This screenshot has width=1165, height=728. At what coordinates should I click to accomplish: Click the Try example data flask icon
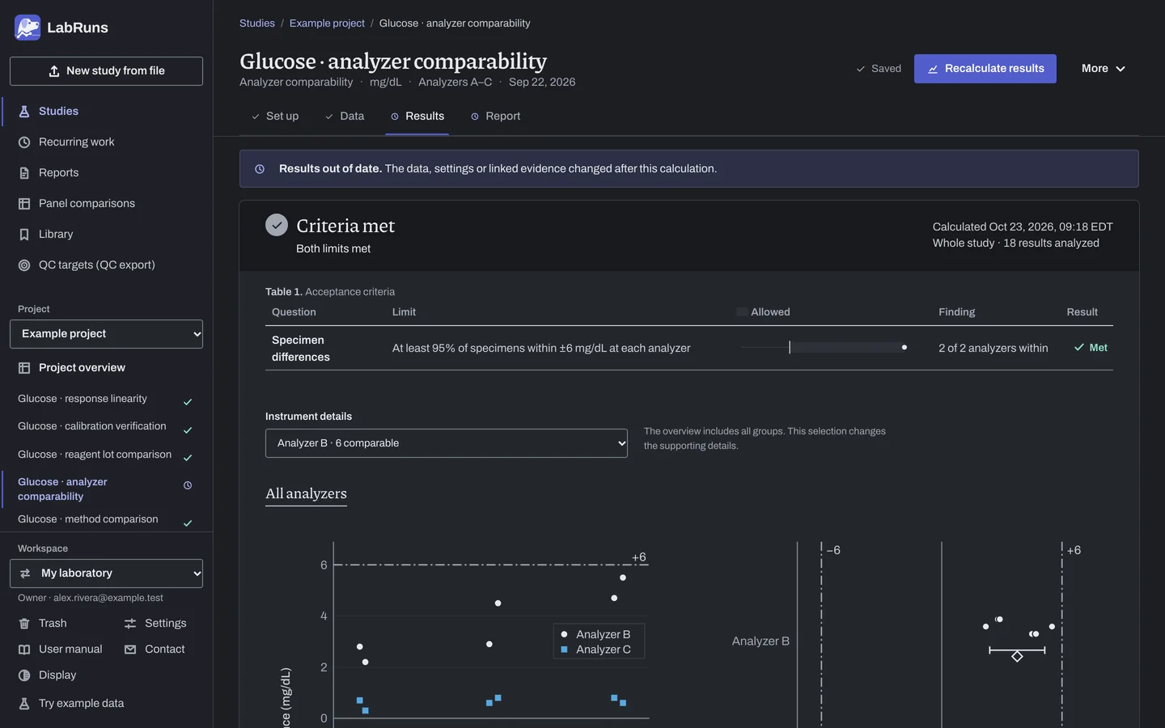click(x=24, y=704)
